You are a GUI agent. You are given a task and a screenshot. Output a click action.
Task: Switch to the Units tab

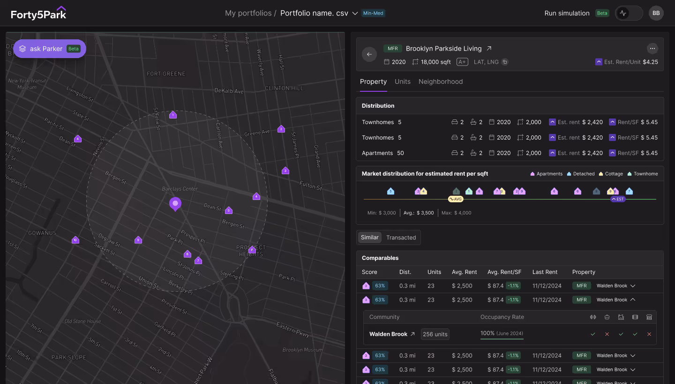402,81
